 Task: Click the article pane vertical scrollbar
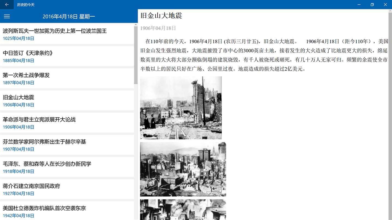(x=390, y=115)
